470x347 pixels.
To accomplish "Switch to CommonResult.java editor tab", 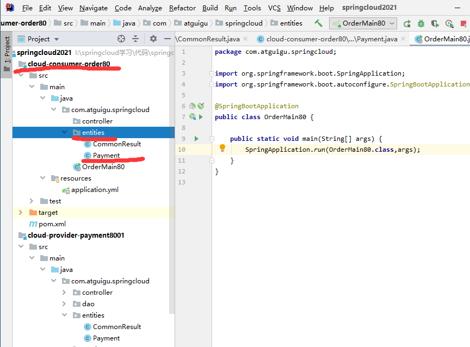I will [209, 39].
